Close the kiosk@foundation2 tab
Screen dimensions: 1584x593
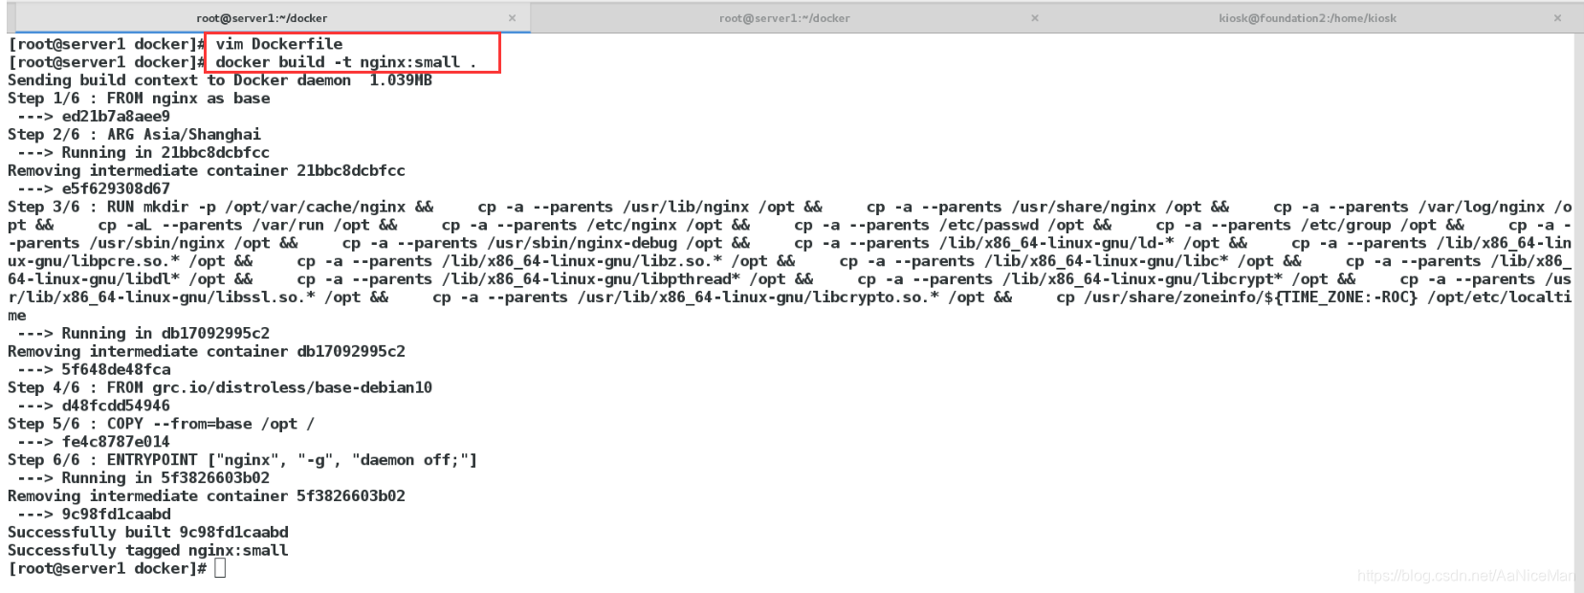[1557, 18]
